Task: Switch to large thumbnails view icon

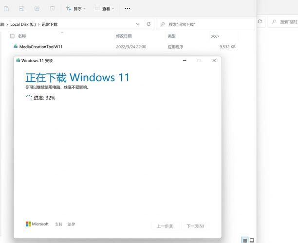Action: point(252,240)
